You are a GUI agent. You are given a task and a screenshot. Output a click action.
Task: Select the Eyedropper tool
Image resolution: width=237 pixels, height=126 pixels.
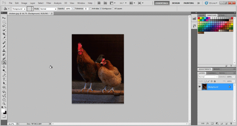4,38
